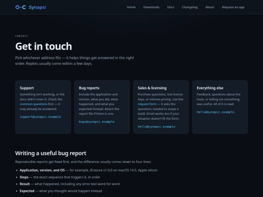Screen dimensions: 263x197
Task: Click the Result bullet item
Action: pyautogui.click(x=70, y=184)
